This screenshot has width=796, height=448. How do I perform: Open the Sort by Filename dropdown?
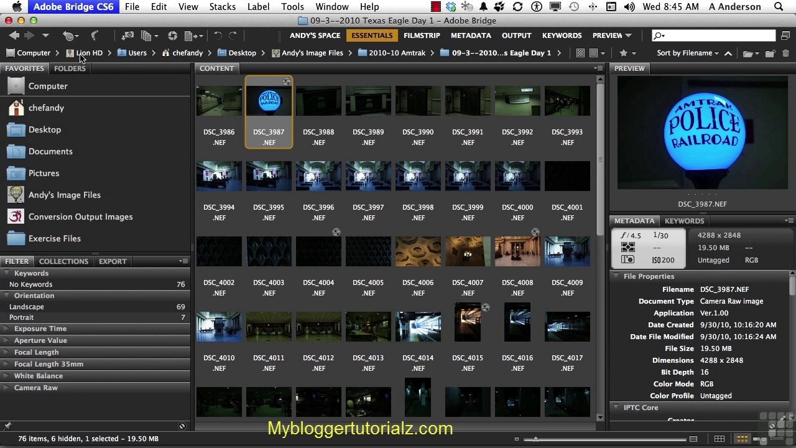(687, 53)
